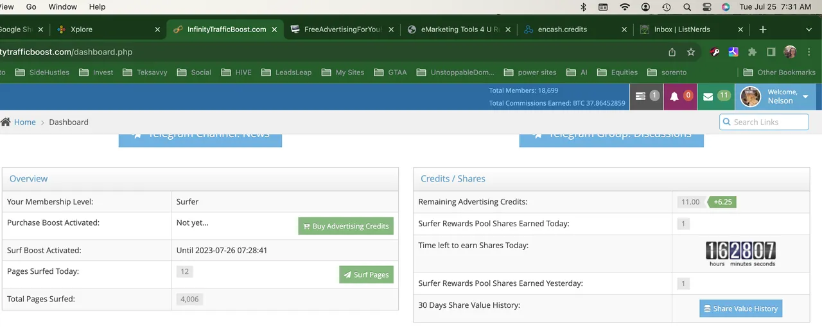The height and width of the screenshot is (327, 822).
Task: Open the Social bookmarks folder
Action: (194, 72)
